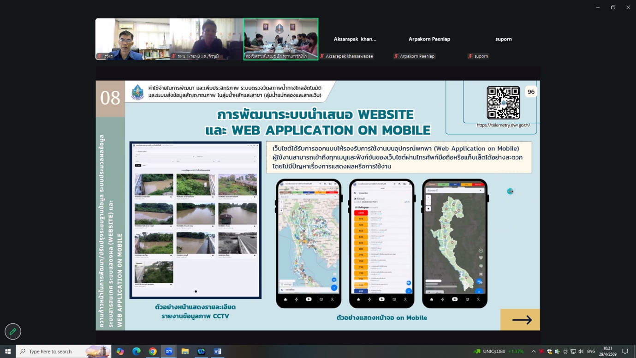Select the Aksarapak participant tile

355,39
